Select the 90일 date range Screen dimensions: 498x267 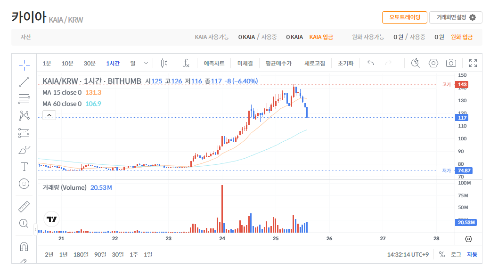[100, 254]
